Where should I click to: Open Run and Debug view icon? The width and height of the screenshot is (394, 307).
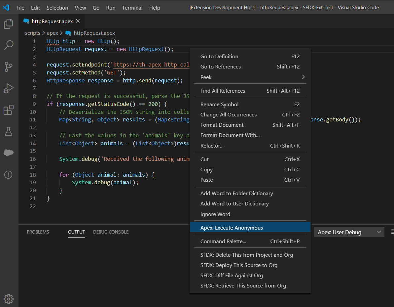pos(9,88)
